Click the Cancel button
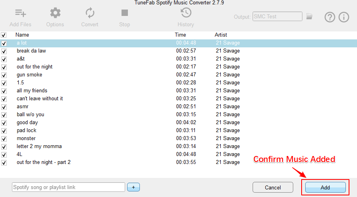The image size is (357, 197). pos(273,187)
